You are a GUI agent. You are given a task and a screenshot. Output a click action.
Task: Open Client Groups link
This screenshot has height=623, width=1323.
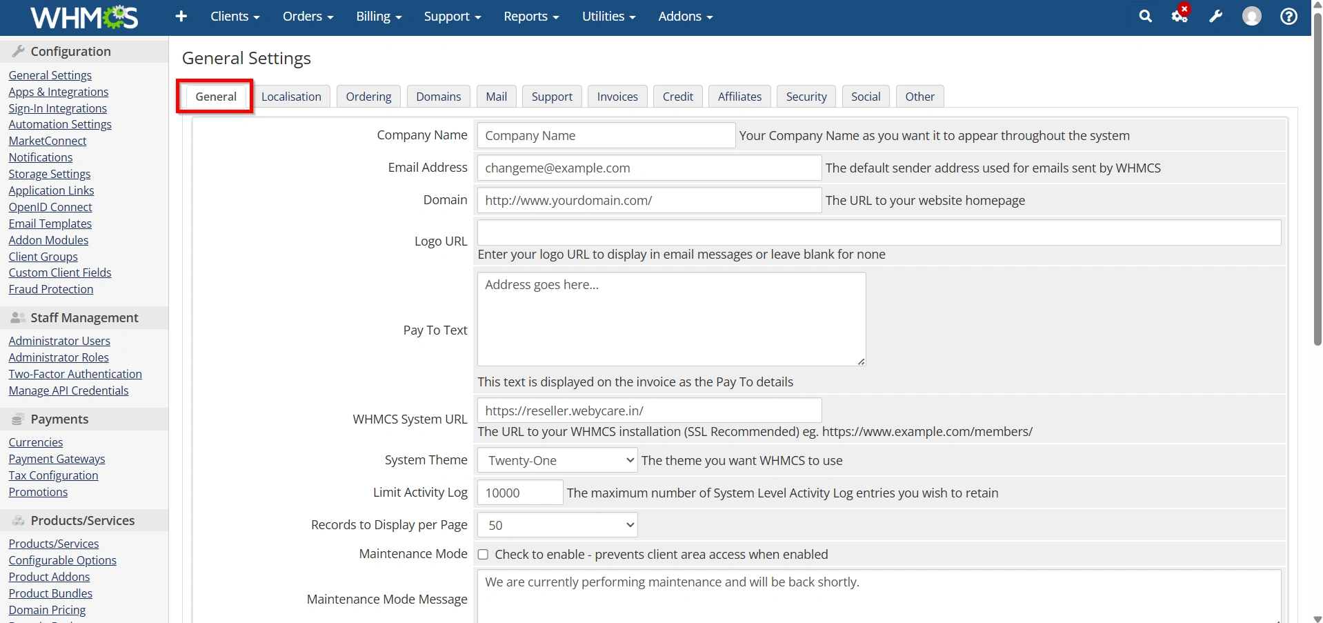coord(43,257)
